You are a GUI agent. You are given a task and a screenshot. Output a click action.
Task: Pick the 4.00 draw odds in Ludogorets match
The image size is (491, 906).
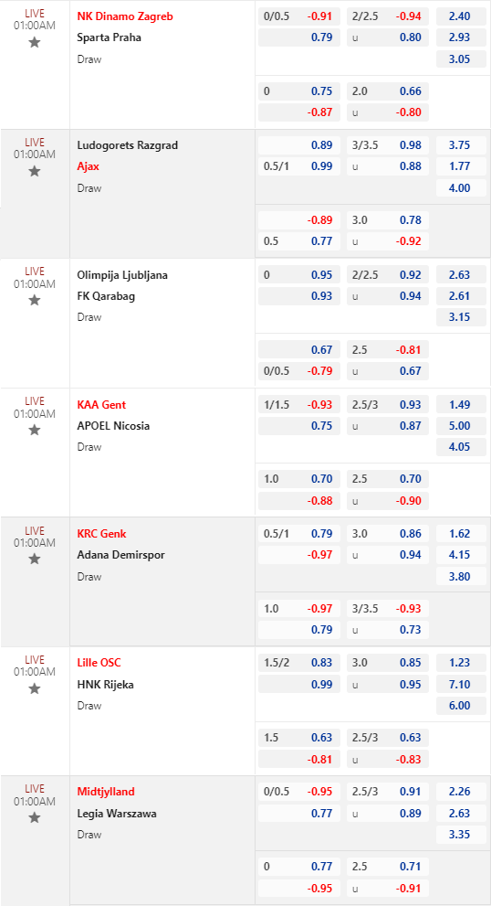[x=461, y=187]
